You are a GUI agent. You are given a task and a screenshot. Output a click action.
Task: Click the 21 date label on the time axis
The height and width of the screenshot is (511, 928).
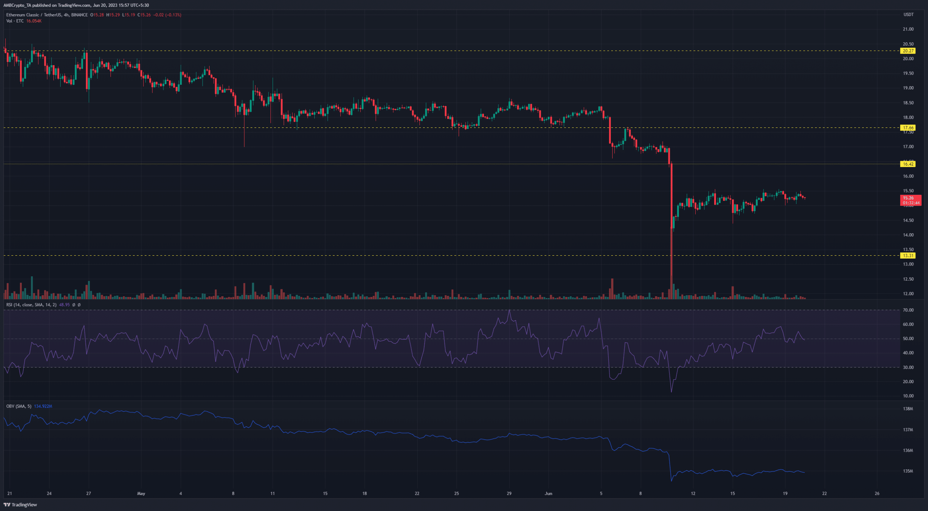10,494
